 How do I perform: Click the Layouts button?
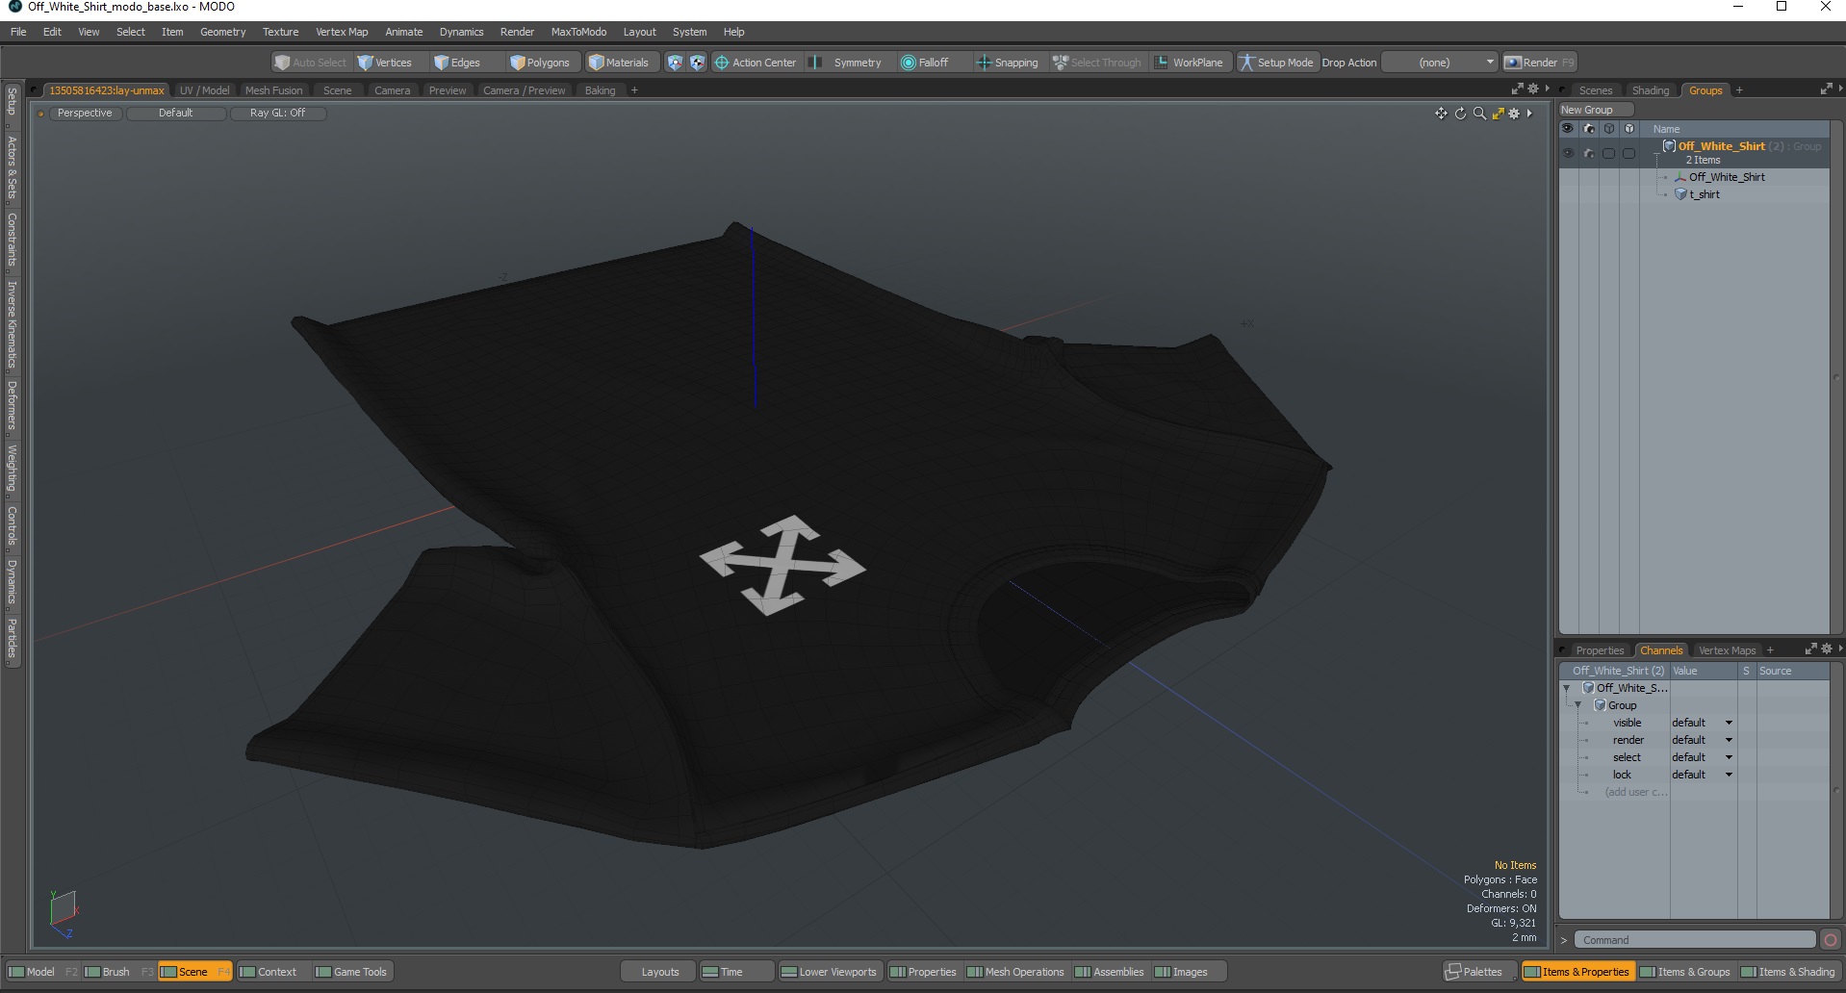coord(660,972)
